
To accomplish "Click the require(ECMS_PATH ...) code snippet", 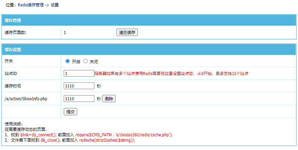I will (x=124, y=135).
